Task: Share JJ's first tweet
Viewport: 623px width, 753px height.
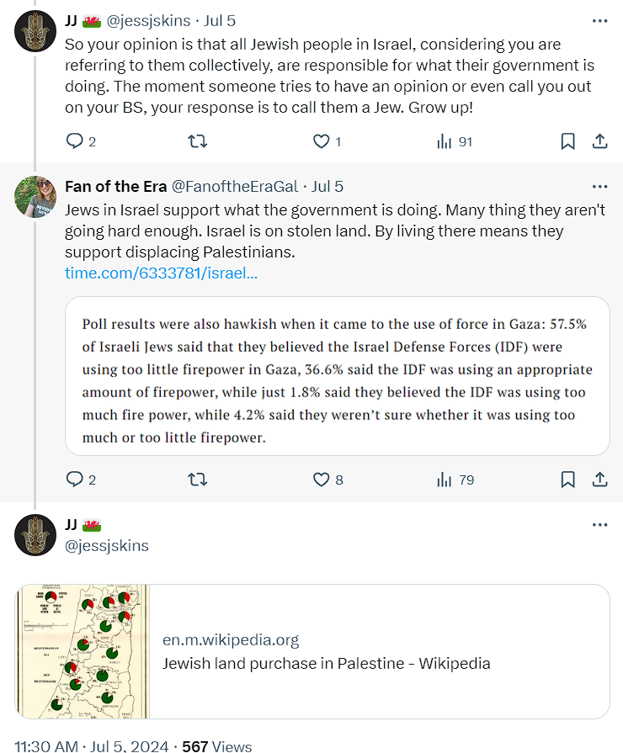Action: tap(600, 141)
